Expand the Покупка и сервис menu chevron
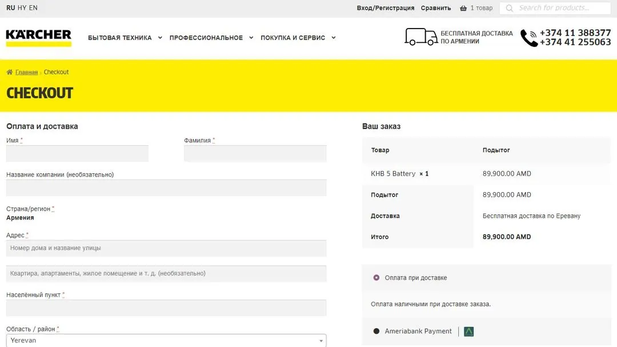 tap(333, 38)
